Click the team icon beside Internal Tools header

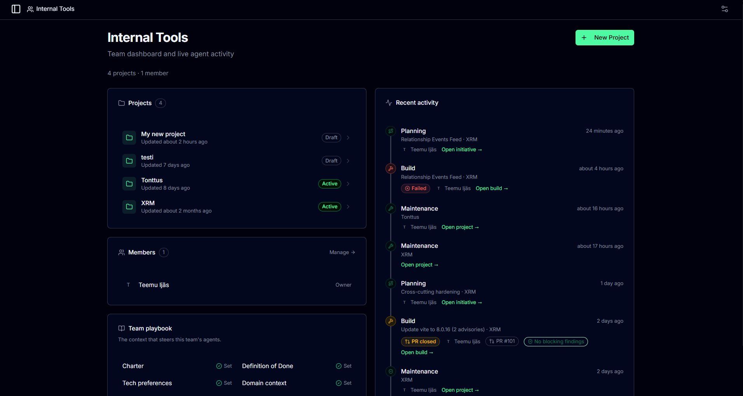(x=30, y=9)
